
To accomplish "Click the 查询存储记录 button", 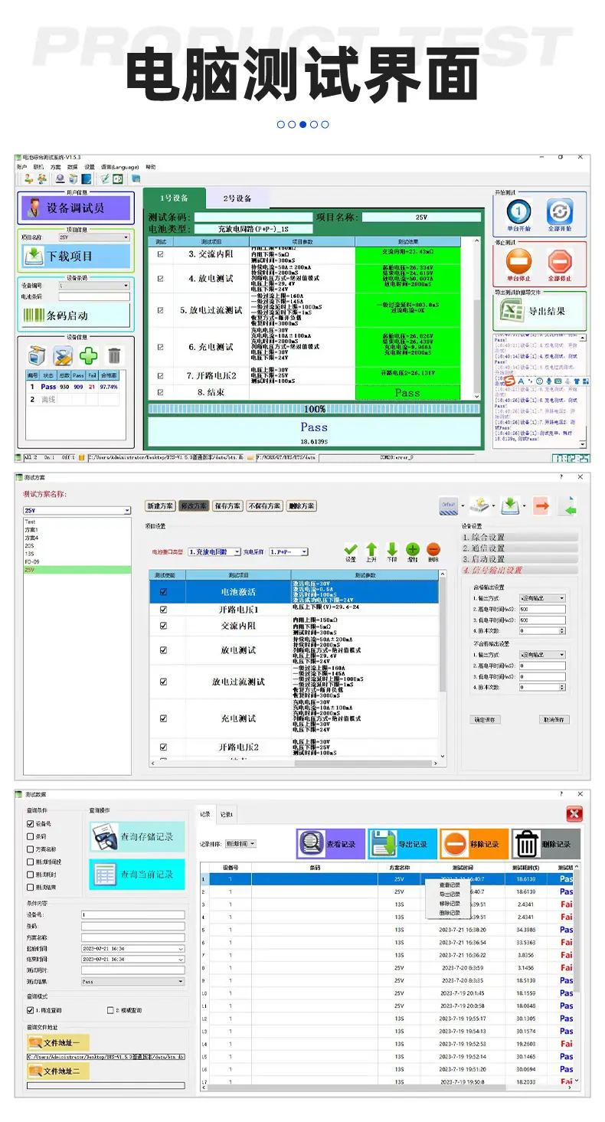I will (x=137, y=837).
